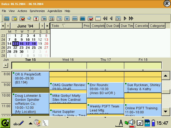Open the input method selector arrow
Screen dimensions: 171x128
(30, 123)
